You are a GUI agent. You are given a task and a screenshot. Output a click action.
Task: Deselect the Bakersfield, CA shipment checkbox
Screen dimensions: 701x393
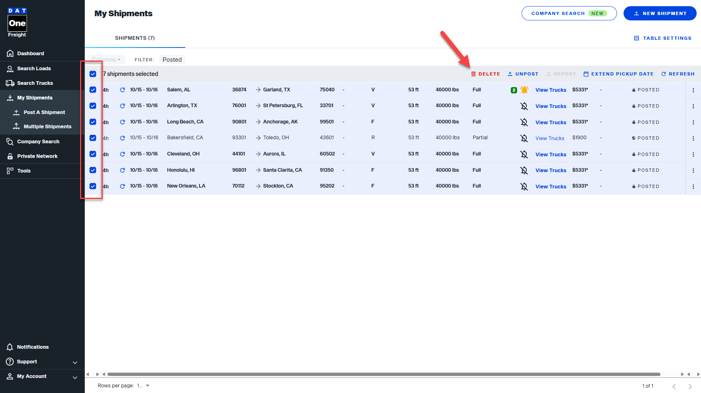click(93, 138)
